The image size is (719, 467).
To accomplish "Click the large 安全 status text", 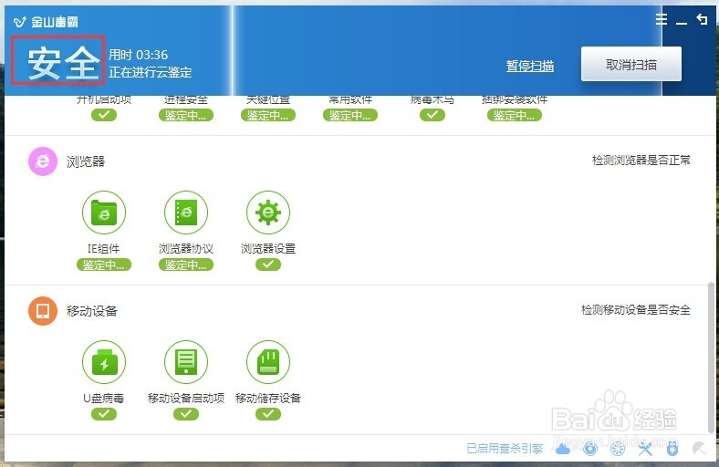I will (63, 63).
